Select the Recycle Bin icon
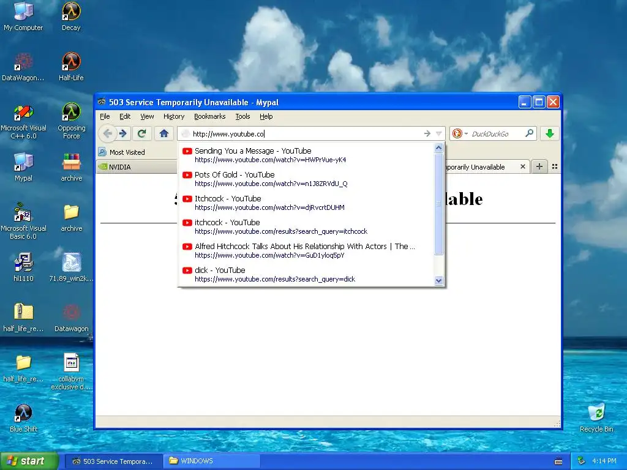This screenshot has height=470, width=627. pos(596,419)
